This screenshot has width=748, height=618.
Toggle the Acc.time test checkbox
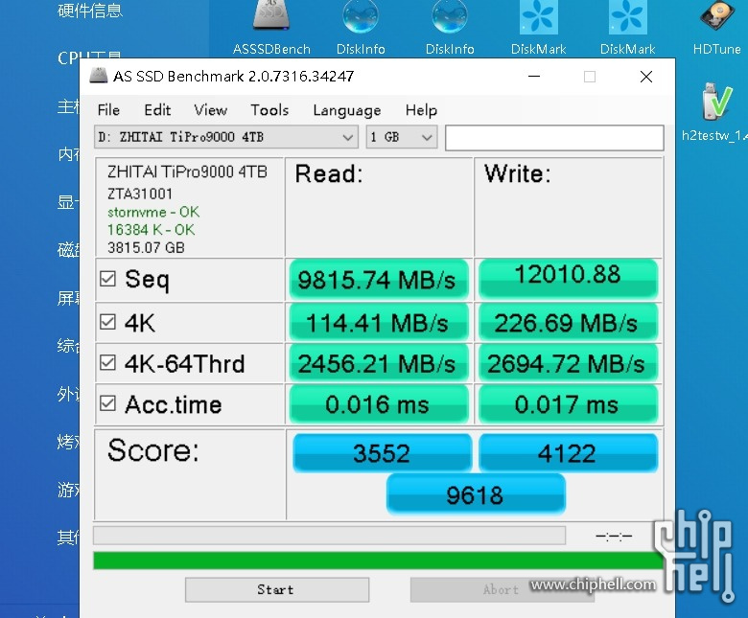click(x=107, y=403)
